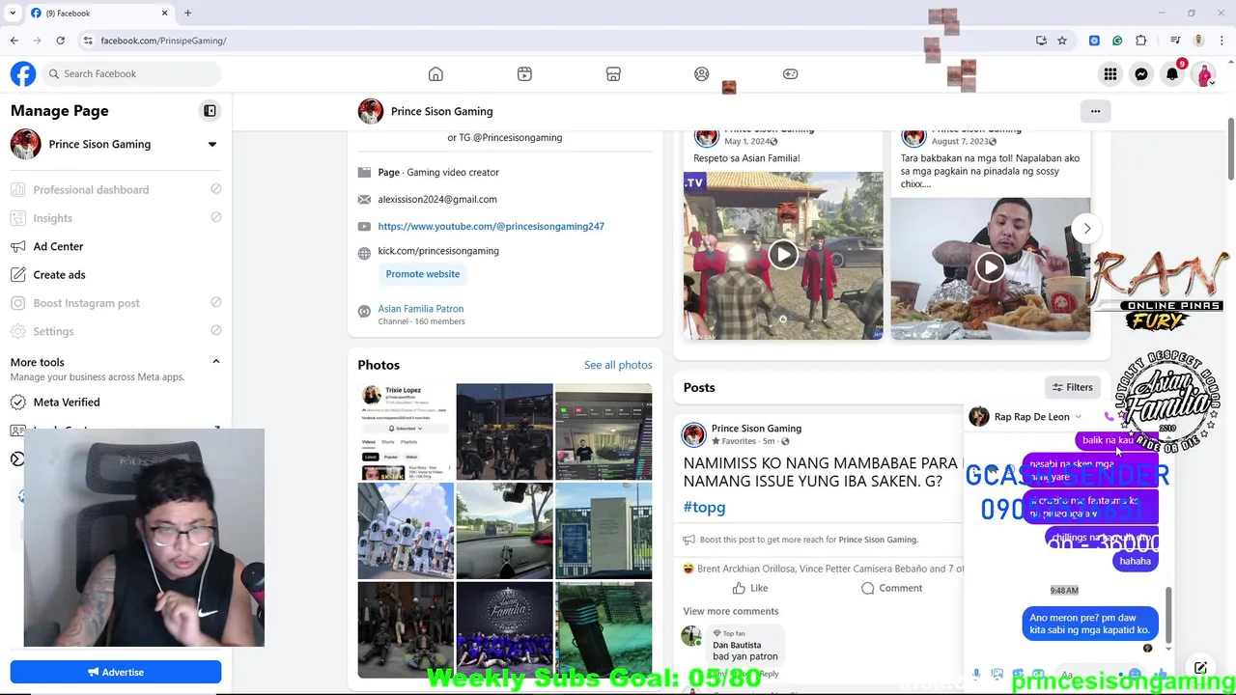
Task: Open the YouTube princesisongaming247 link
Action: tap(491, 226)
